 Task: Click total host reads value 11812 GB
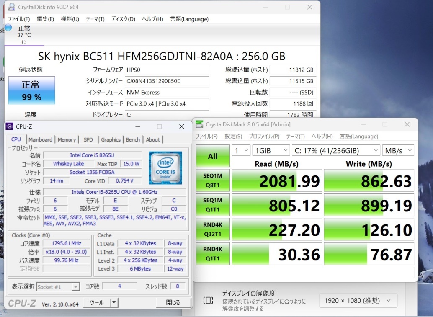point(293,70)
